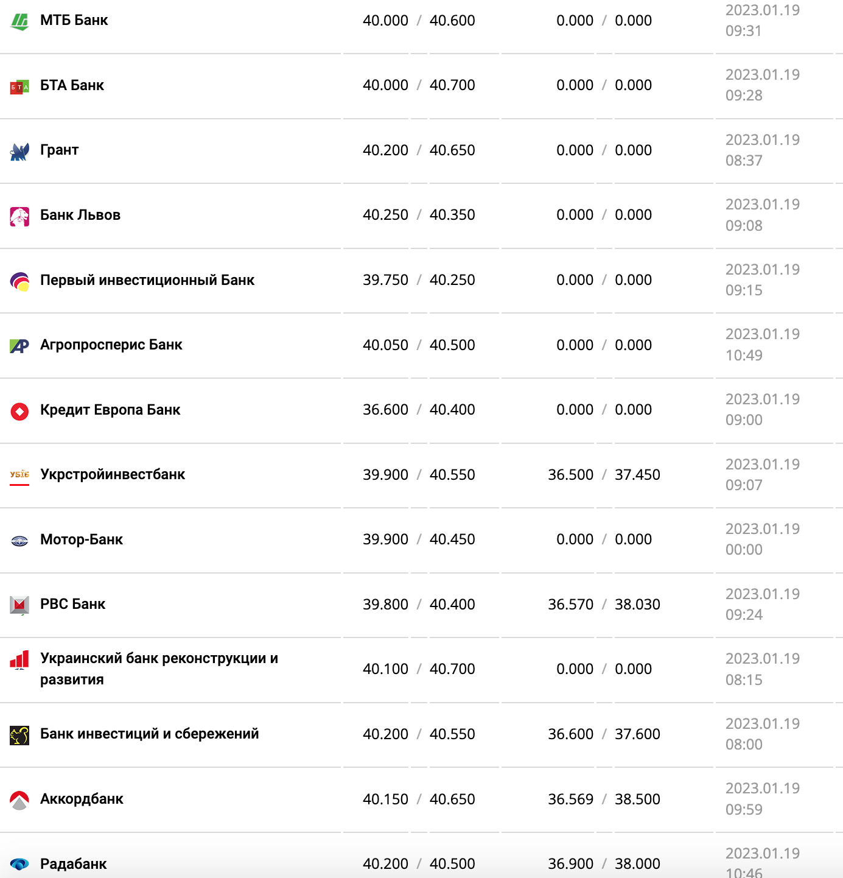Click the Грант bank logo icon
843x878 pixels.
(x=19, y=152)
